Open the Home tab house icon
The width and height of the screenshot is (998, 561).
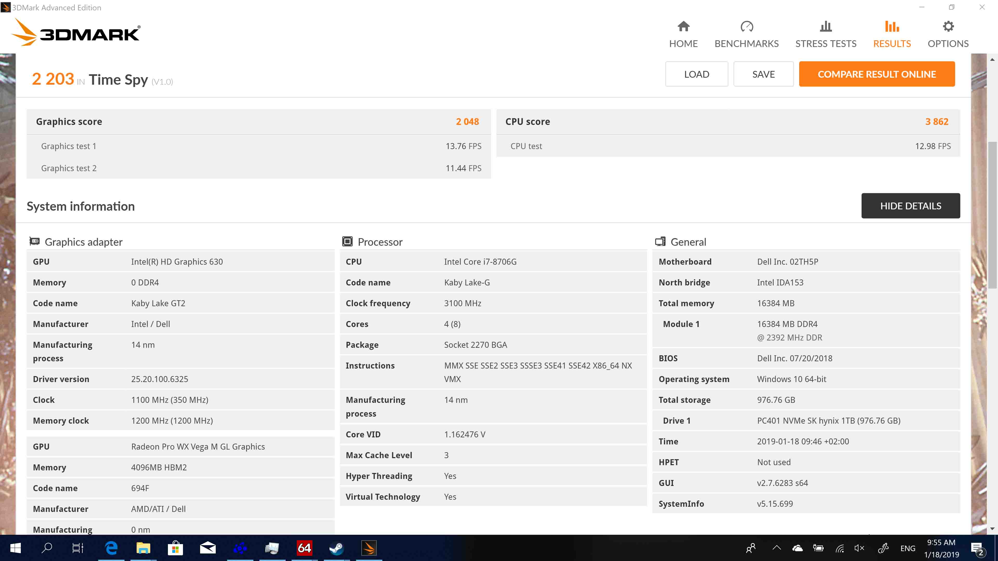point(684,26)
